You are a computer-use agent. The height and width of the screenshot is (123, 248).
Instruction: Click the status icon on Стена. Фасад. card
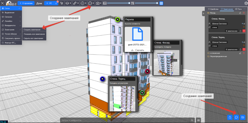pos(244,27)
